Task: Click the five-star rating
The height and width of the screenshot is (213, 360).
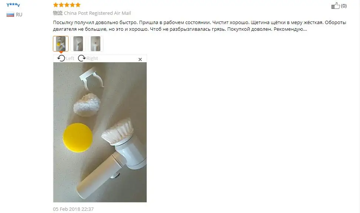Action: (67, 5)
